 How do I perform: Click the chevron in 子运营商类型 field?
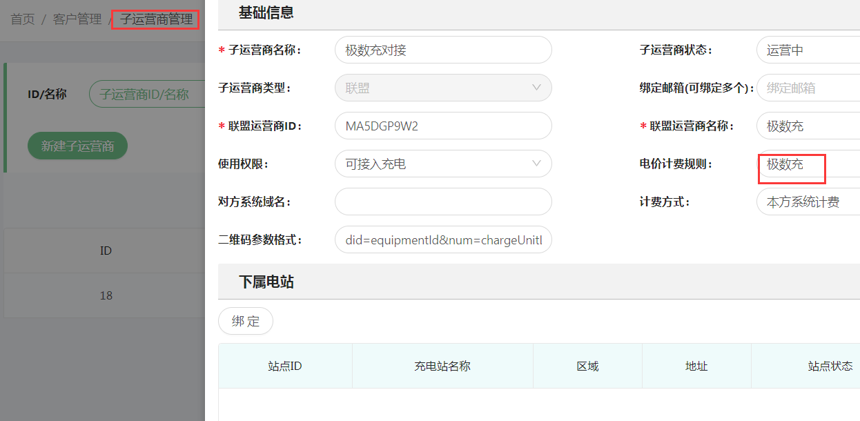click(x=536, y=88)
